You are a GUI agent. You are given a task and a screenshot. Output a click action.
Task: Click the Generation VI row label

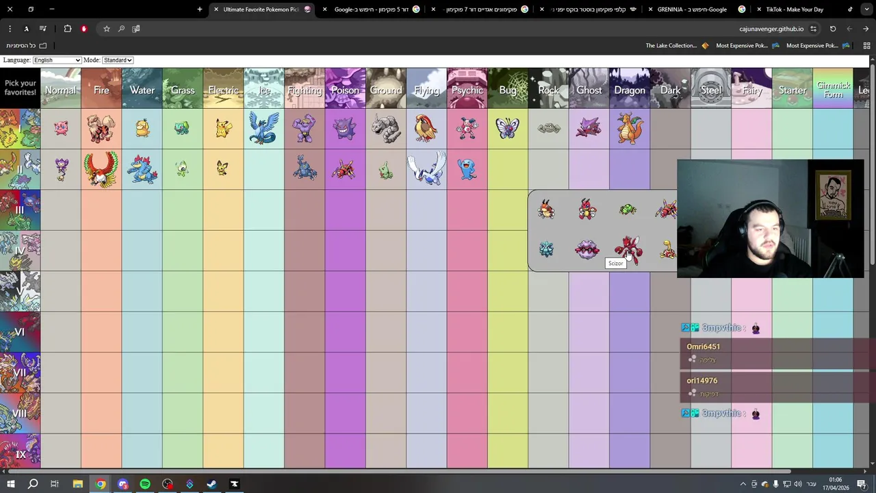(x=20, y=332)
